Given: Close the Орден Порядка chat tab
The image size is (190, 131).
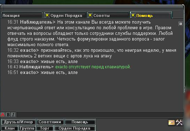Looking at the screenshot, I should [47, 15].
